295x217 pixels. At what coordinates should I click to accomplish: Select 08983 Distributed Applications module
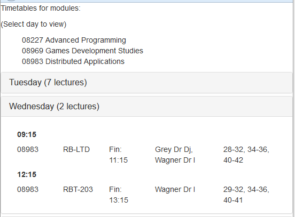(73, 61)
